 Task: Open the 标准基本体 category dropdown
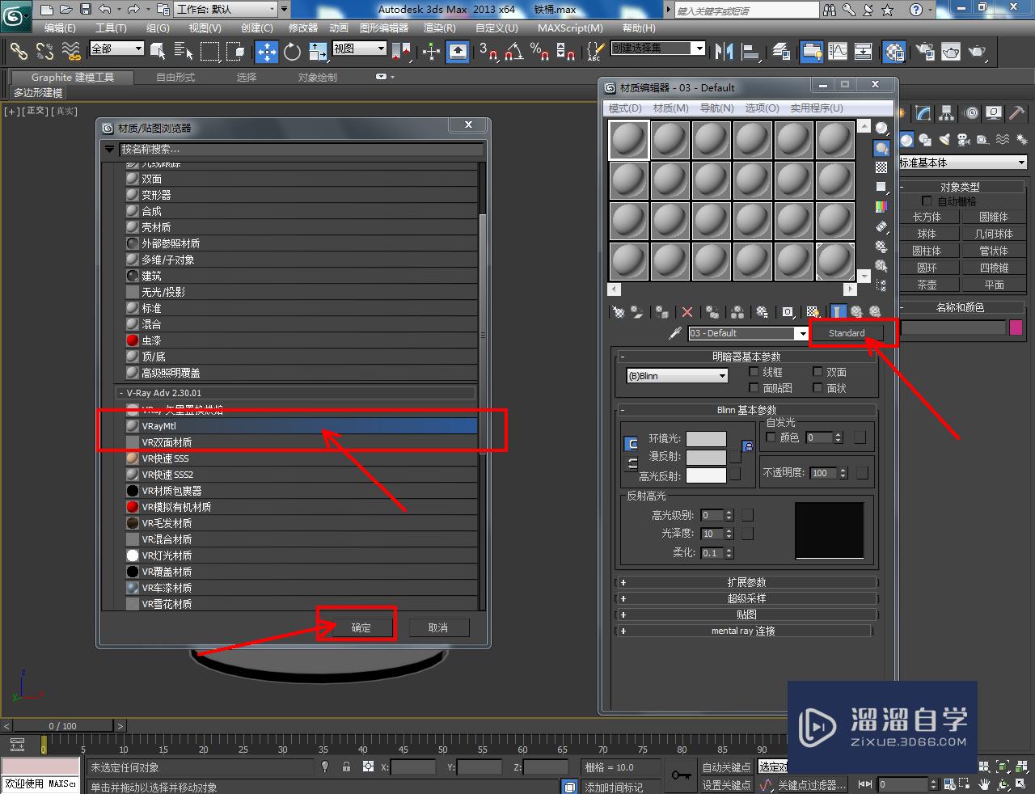(962, 163)
